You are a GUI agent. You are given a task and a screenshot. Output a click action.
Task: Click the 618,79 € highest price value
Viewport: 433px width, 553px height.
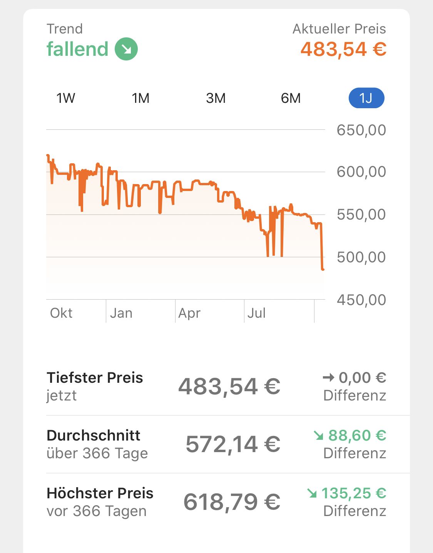pos(232,502)
